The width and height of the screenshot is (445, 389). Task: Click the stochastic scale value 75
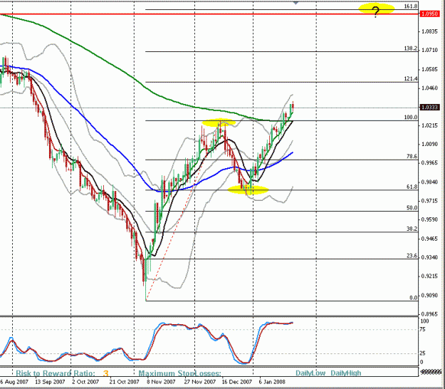coord(423,329)
